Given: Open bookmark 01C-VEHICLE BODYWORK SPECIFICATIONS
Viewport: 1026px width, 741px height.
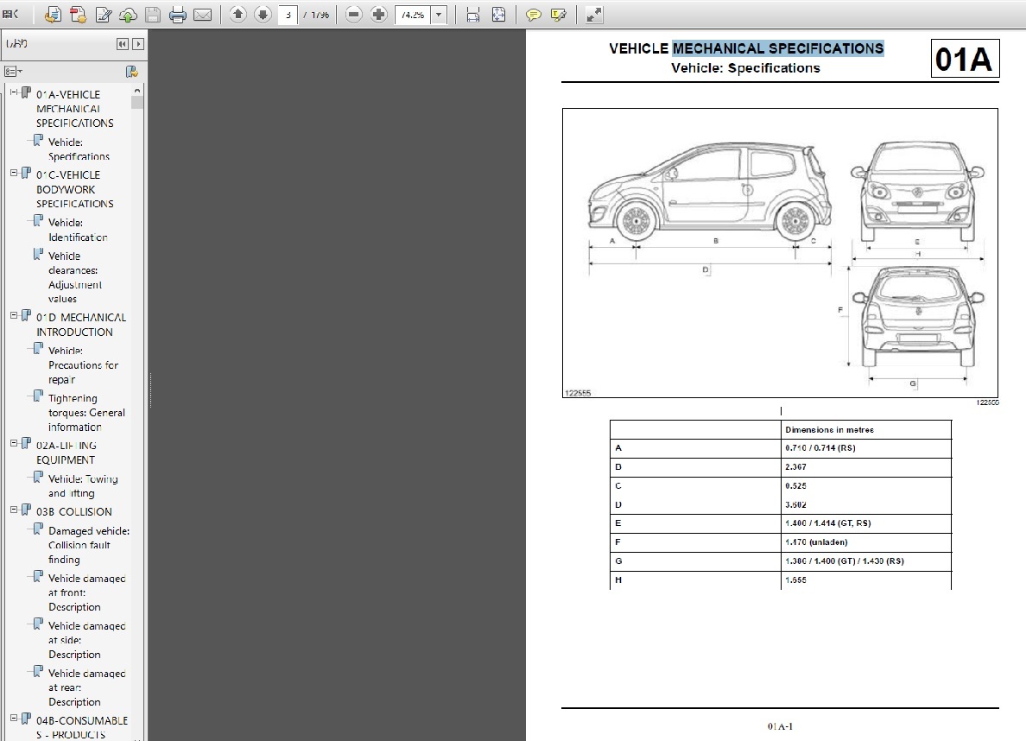Looking at the screenshot, I should [x=74, y=189].
